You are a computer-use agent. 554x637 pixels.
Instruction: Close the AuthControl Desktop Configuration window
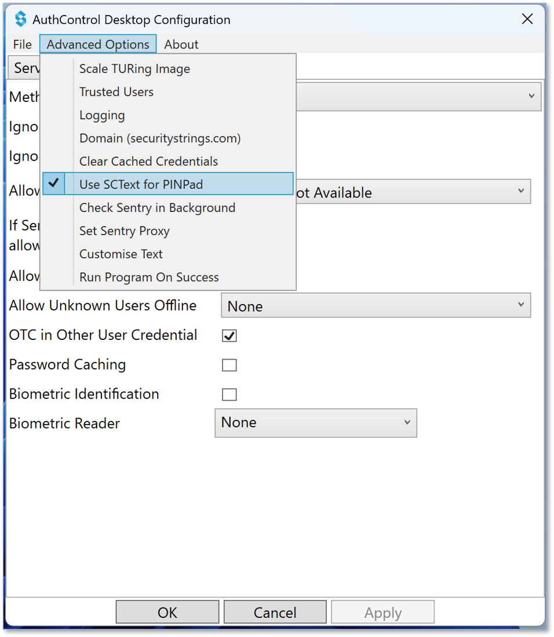pyautogui.click(x=527, y=19)
